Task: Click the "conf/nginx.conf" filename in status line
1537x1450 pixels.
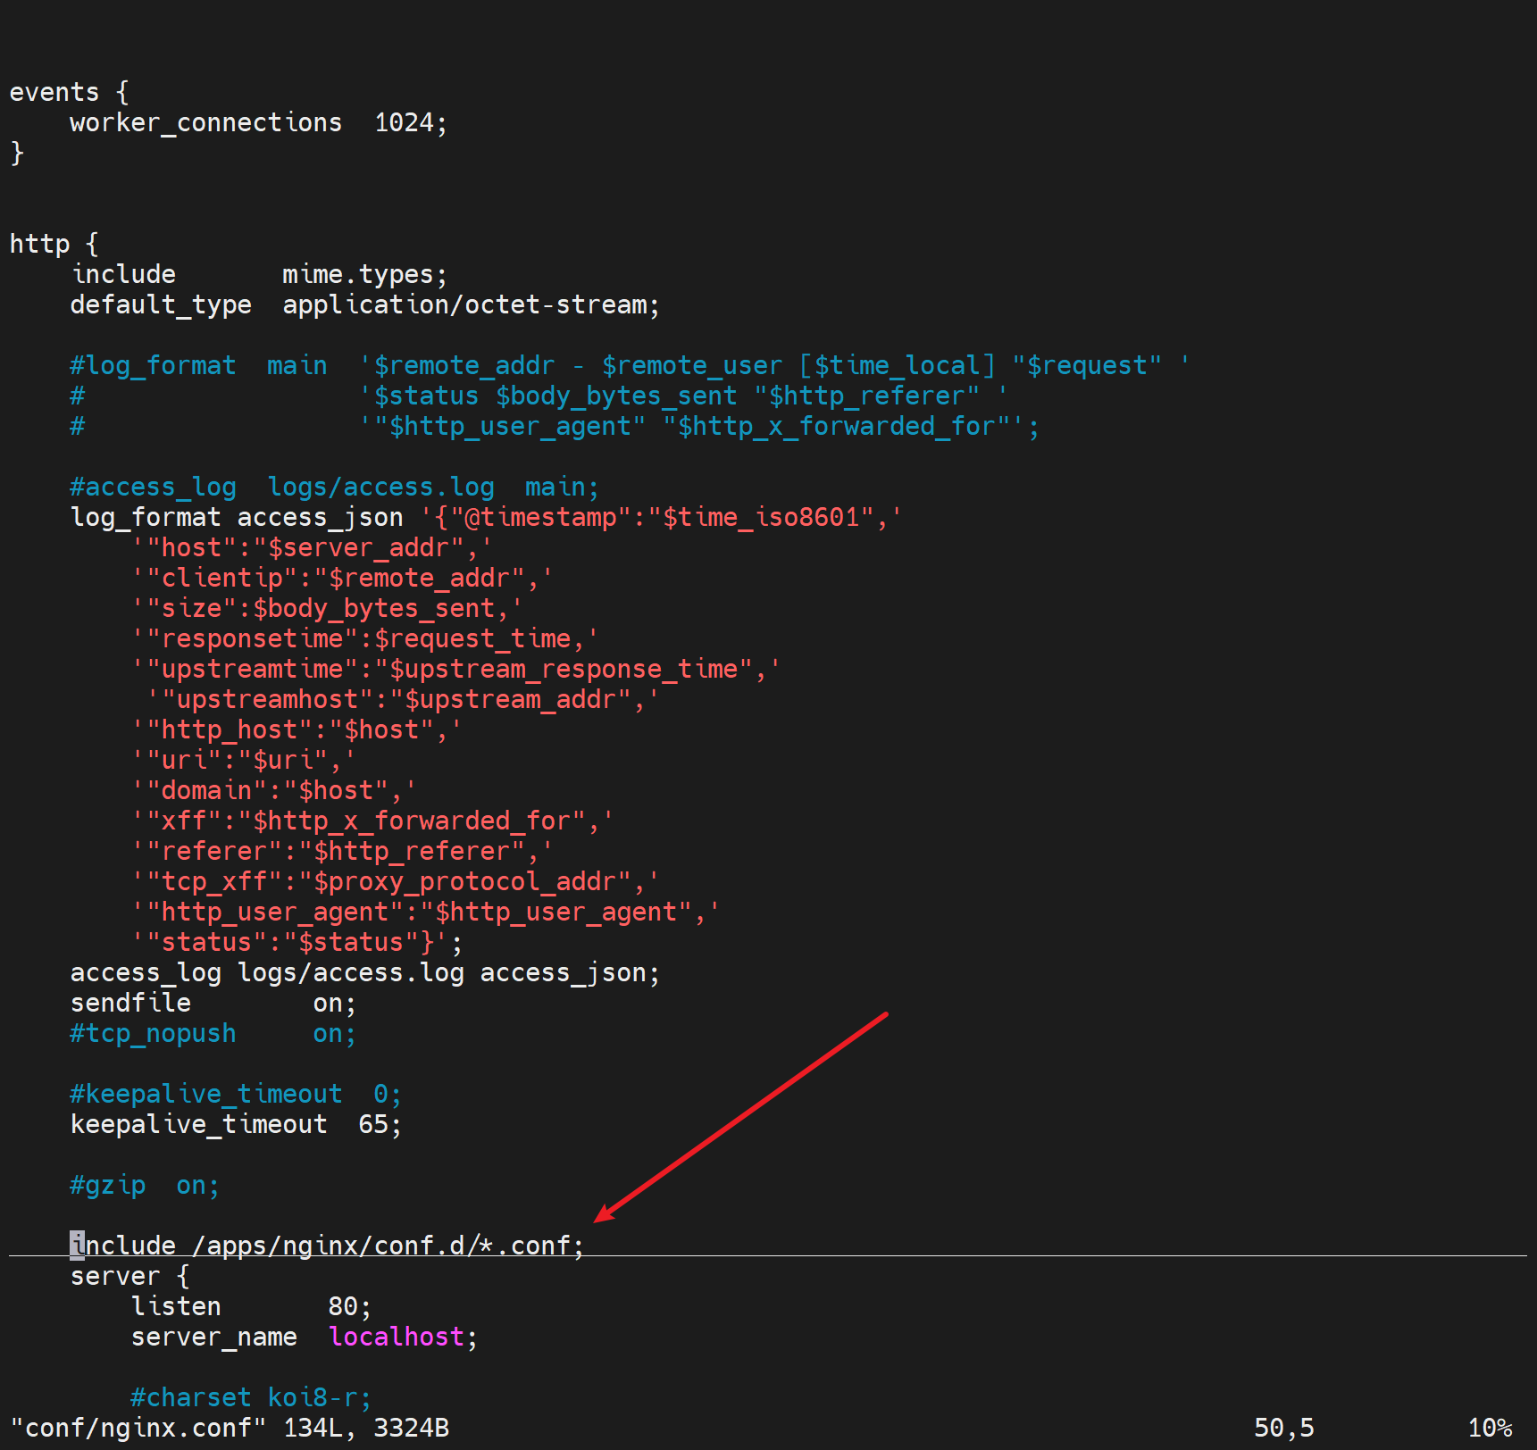Action: 138,1428
